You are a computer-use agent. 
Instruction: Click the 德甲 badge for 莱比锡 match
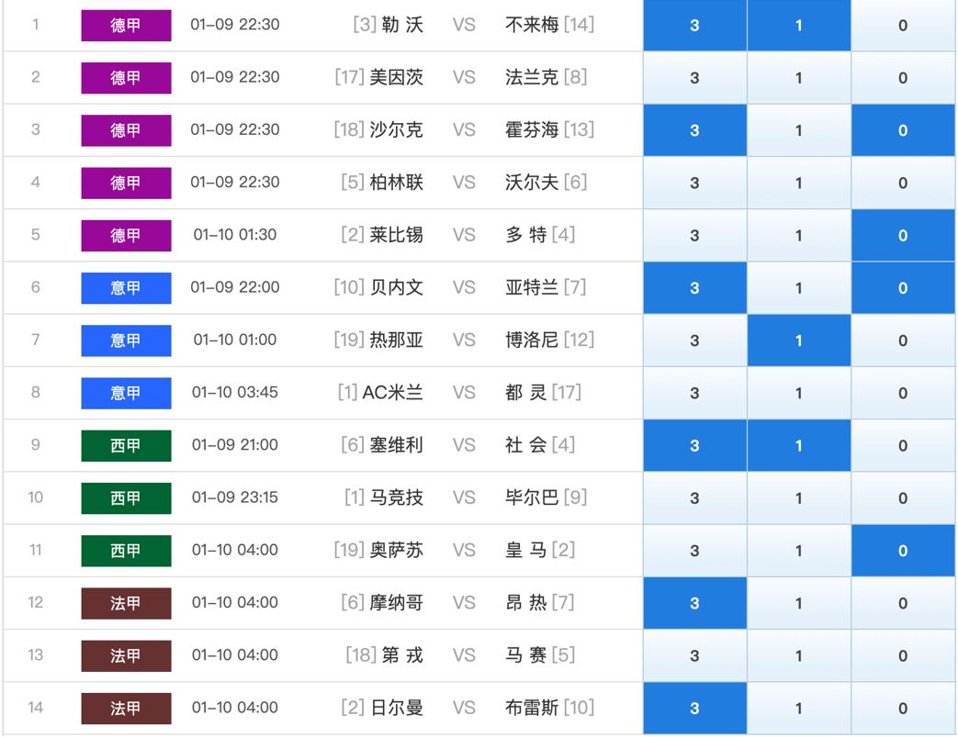pyautogui.click(x=126, y=235)
